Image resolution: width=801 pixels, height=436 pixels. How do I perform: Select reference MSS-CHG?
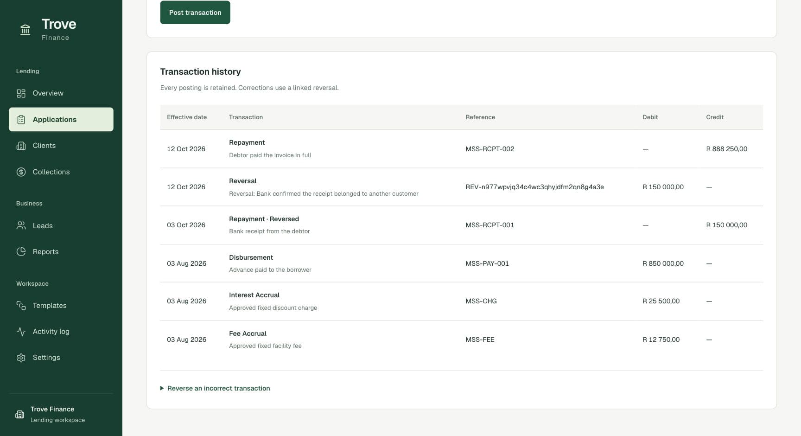coord(481,301)
